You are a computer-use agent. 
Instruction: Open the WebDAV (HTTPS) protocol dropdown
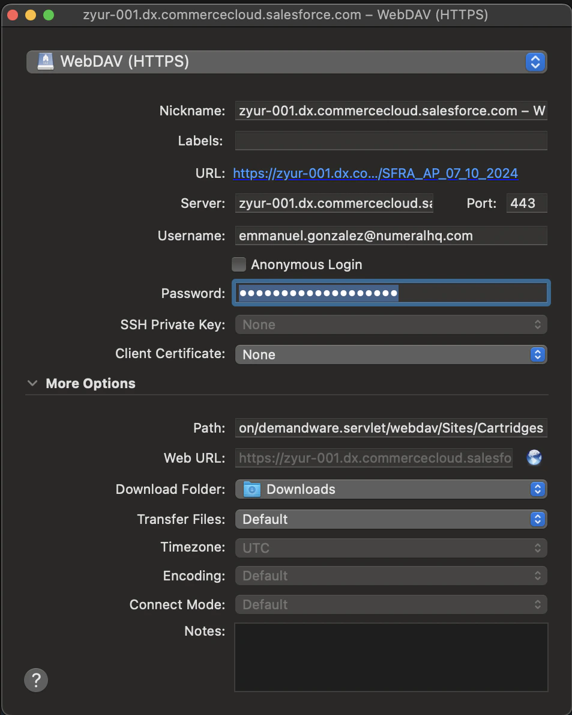pyautogui.click(x=286, y=61)
